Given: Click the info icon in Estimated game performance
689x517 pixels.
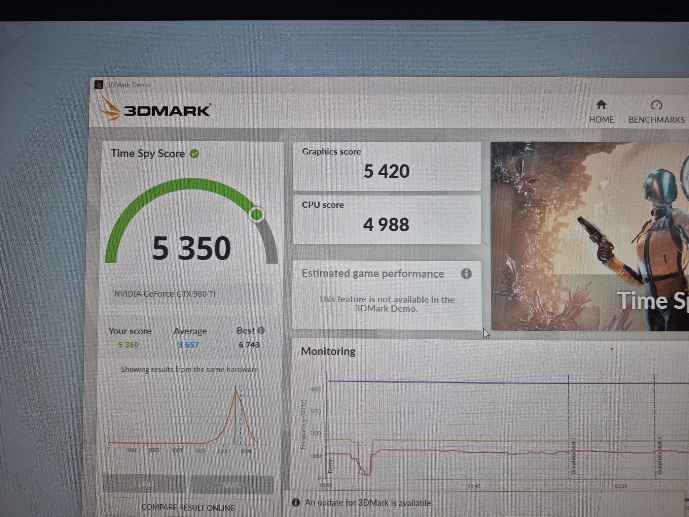Looking at the screenshot, I should coord(466,274).
